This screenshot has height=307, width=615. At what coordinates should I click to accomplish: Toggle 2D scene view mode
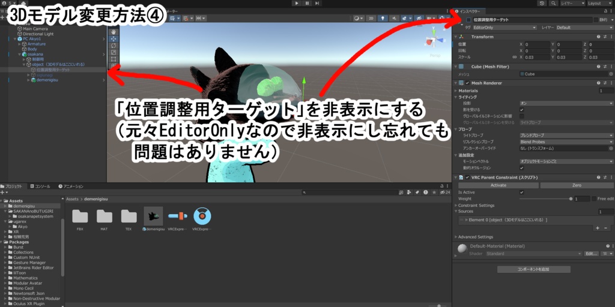click(x=370, y=19)
